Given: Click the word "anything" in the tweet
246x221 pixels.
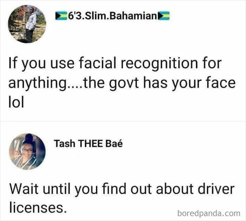Looking at the screenshot, I should pos(37,84).
